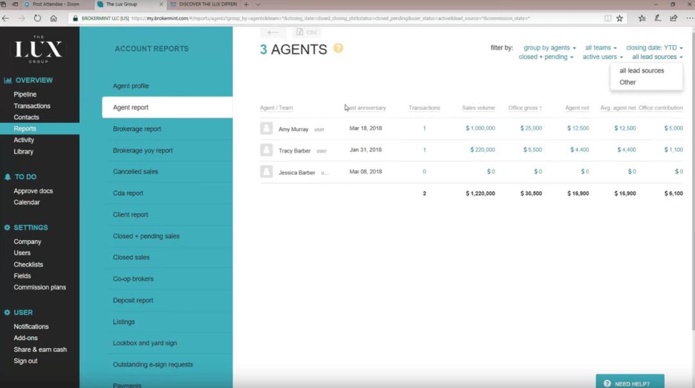Screen dimensions: 695x388
Task: Click Amy Murray's avatar placeholder
Action: 267,128
